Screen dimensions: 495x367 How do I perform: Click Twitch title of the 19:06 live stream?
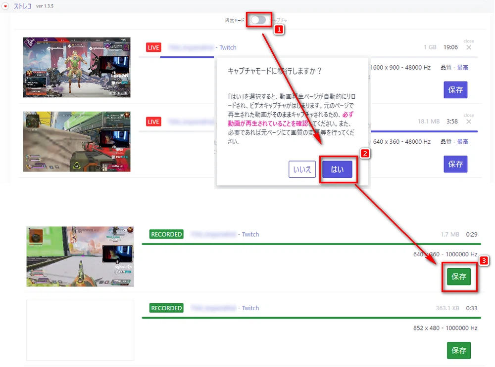coord(202,47)
